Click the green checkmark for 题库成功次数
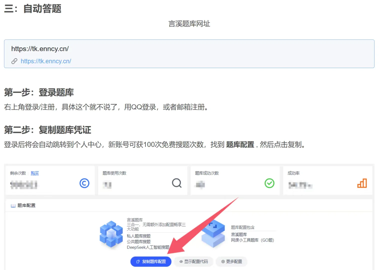The width and height of the screenshot is (384, 270). [269, 183]
